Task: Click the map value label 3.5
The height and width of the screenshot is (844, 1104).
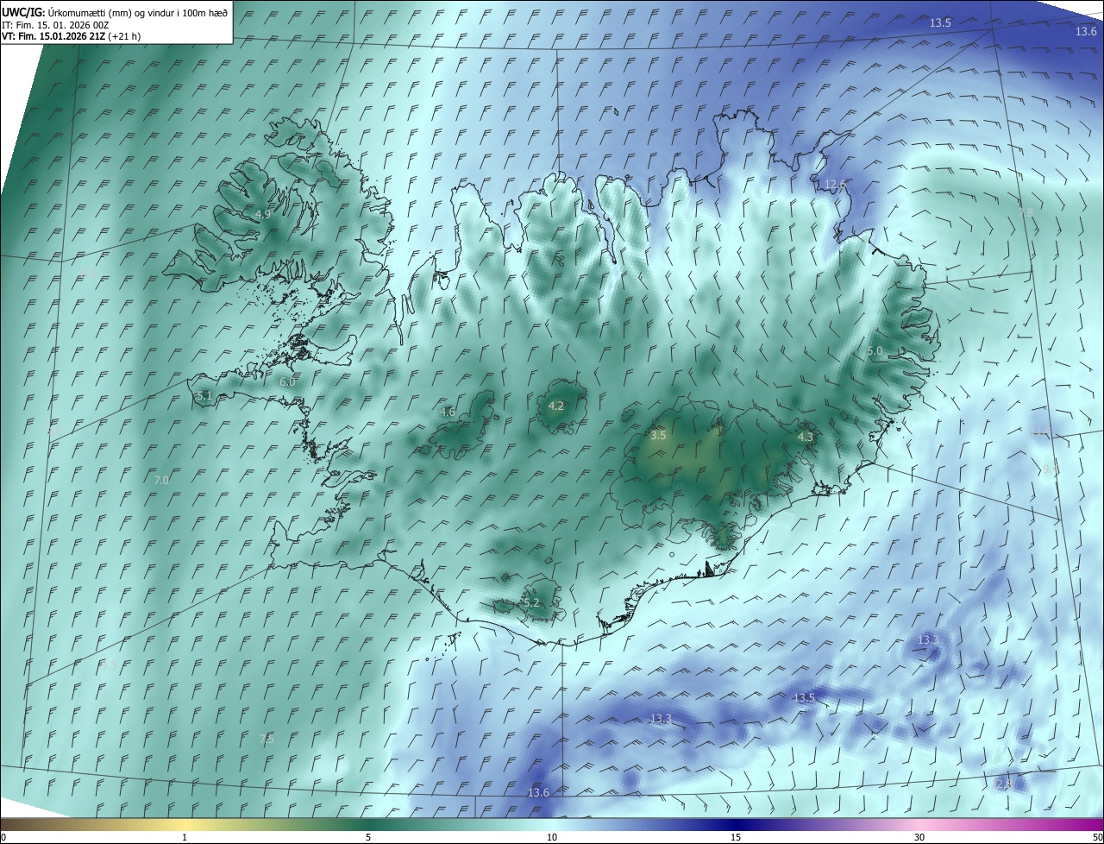Action: 658,436
